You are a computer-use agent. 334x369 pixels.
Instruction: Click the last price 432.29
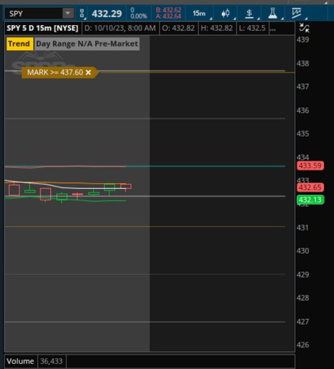pos(107,13)
